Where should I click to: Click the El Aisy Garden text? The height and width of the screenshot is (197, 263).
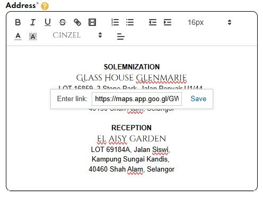131,139
